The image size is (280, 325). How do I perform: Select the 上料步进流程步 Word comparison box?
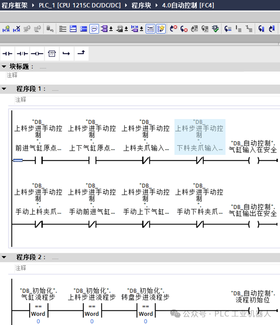click(x=92, y=310)
